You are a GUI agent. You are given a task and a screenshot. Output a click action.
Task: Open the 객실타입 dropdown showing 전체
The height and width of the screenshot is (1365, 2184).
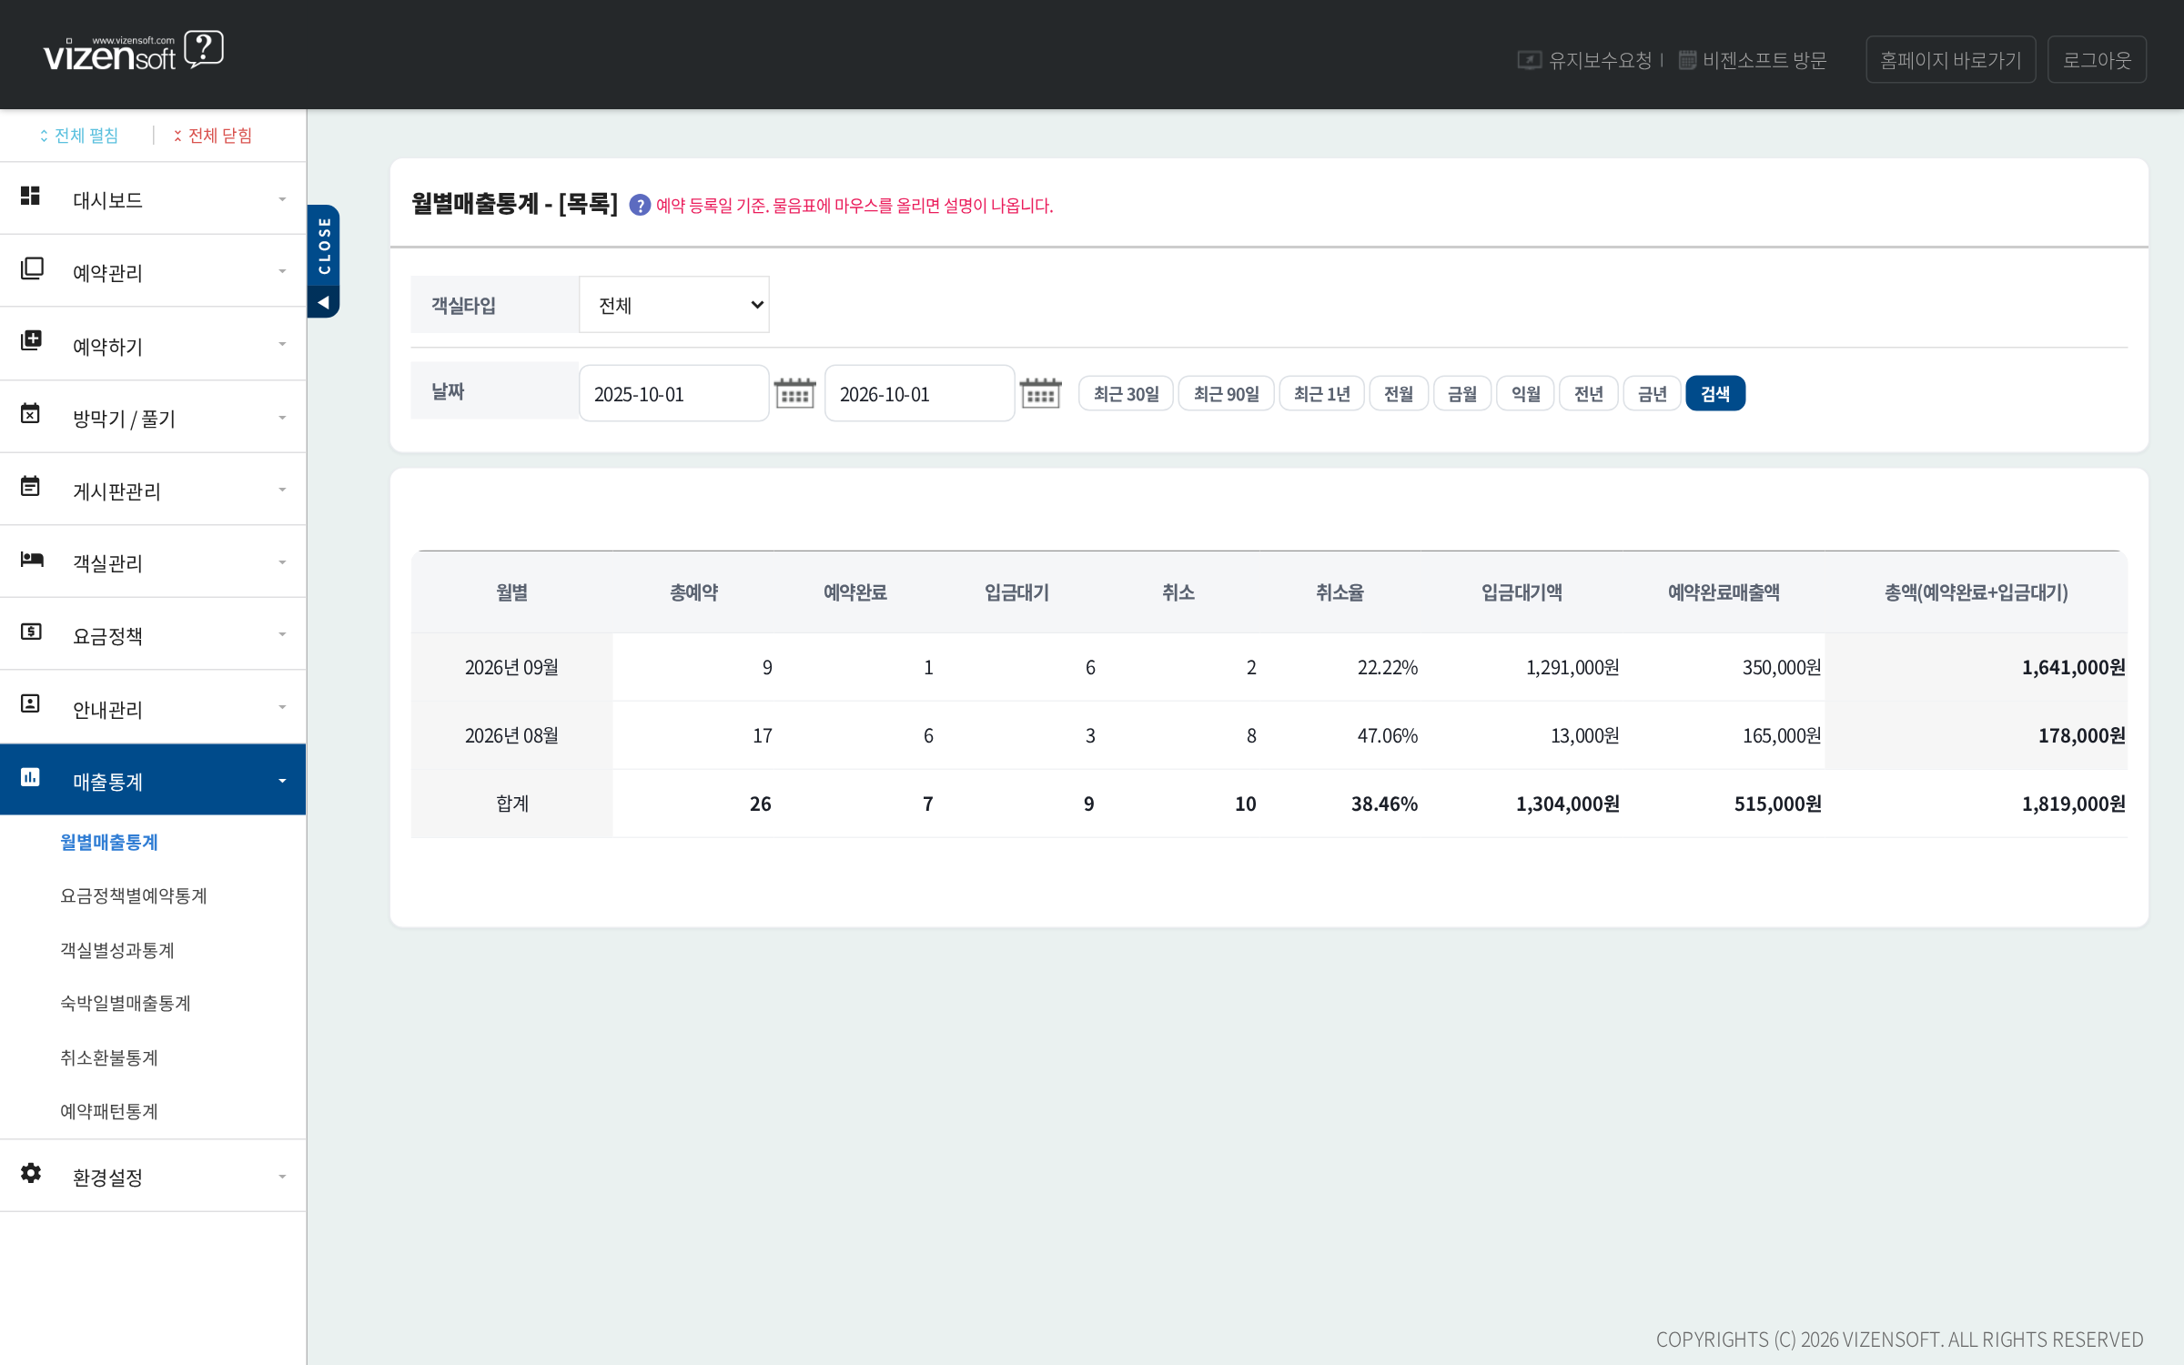[x=674, y=305]
